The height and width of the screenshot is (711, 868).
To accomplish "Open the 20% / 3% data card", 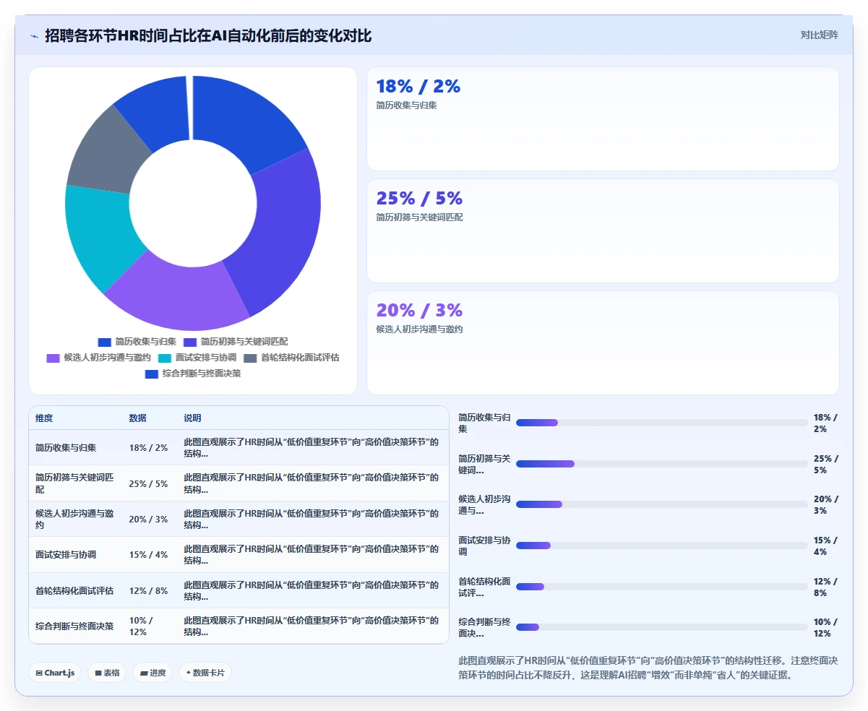I will [603, 342].
